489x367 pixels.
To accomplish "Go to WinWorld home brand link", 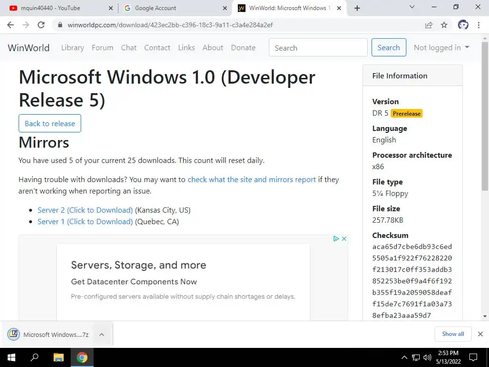I will pos(29,48).
